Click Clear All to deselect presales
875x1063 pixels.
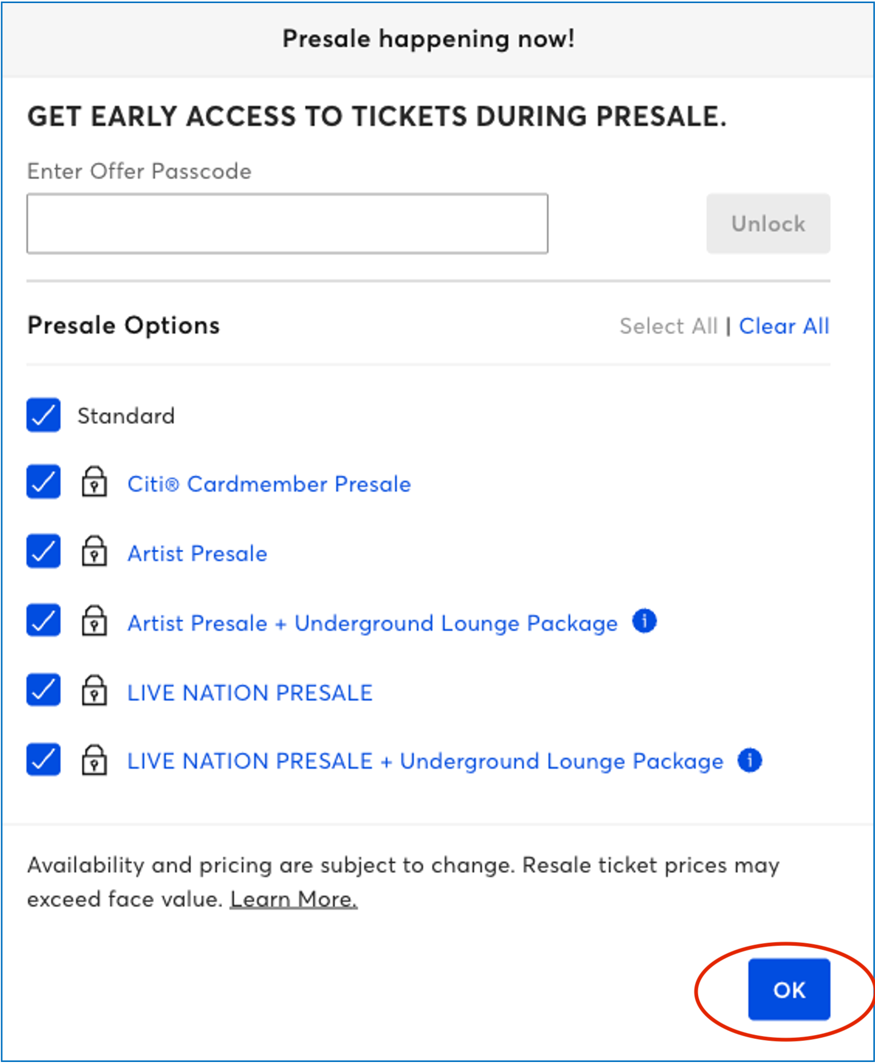pos(785,326)
